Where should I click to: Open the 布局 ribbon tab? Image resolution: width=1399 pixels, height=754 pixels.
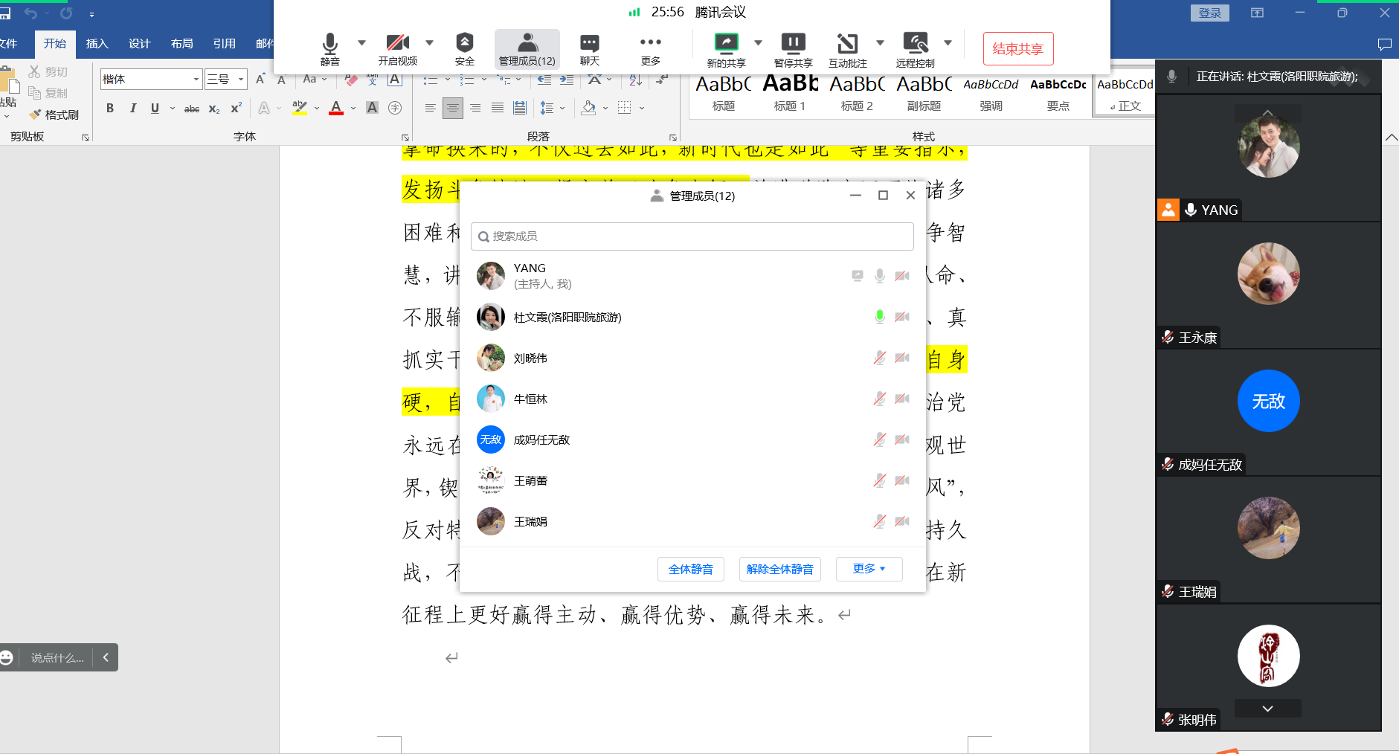pyautogui.click(x=181, y=44)
